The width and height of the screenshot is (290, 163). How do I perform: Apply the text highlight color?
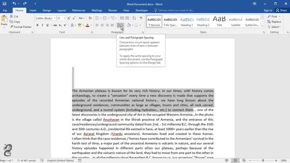[x=80, y=25]
